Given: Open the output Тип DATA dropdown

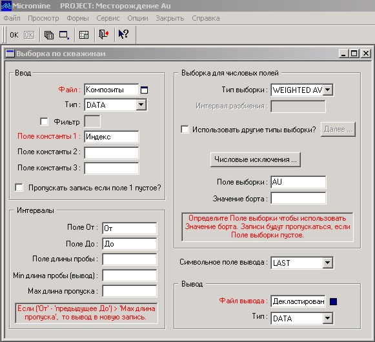Looking at the screenshot, I should (327, 318).
